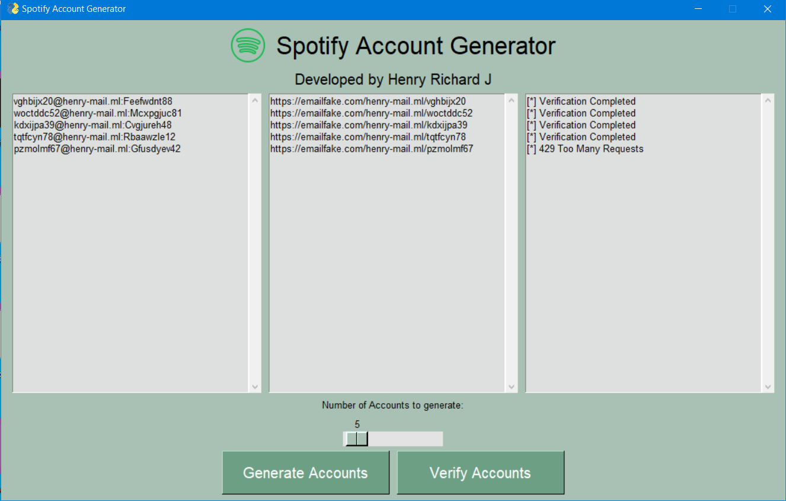Select the 429 Too Many Requests status line
The width and height of the screenshot is (786, 501).
[x=584, y=148]
